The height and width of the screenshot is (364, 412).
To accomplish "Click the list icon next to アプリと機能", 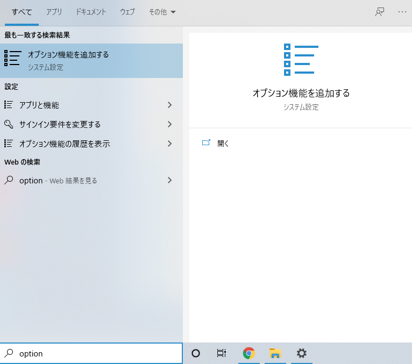I will (9, 105).
